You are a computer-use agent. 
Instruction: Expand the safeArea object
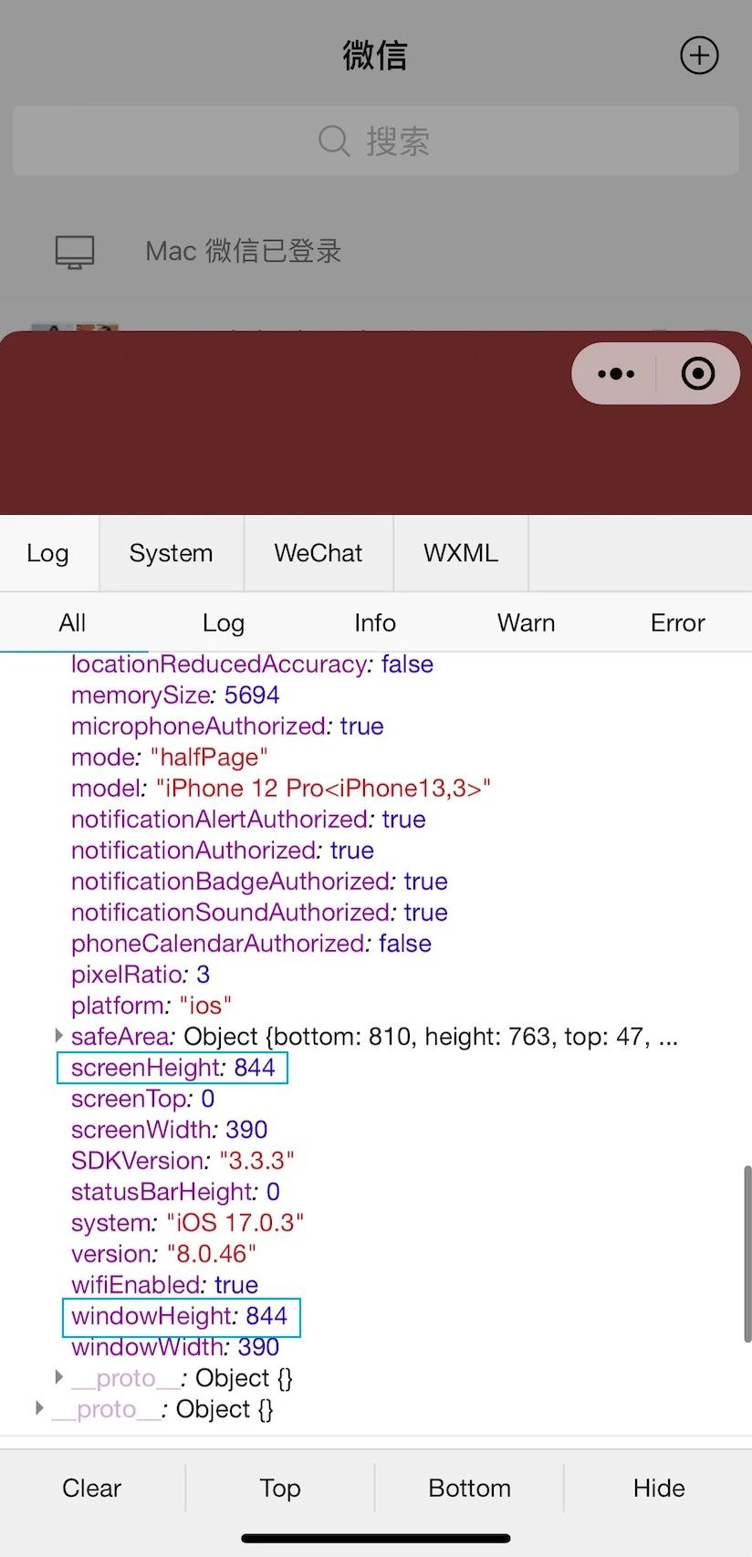pyautogui.click(x=59, y=1036)
